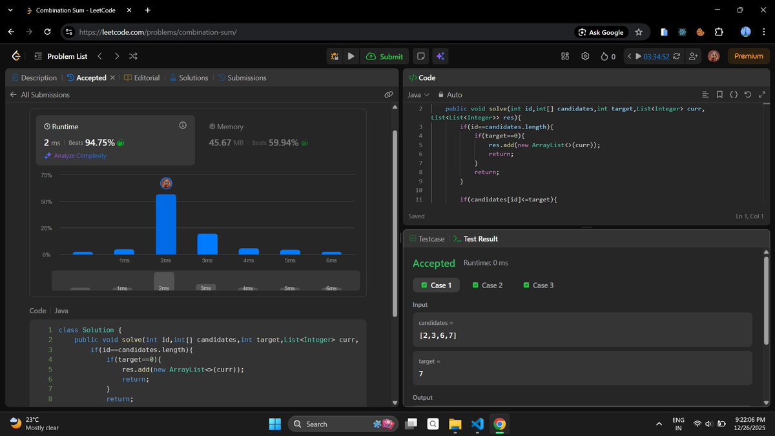Close the Accepted tab
Image resolution: width=775 pixels, height=436 pixels.
click(x=112, y=78)
